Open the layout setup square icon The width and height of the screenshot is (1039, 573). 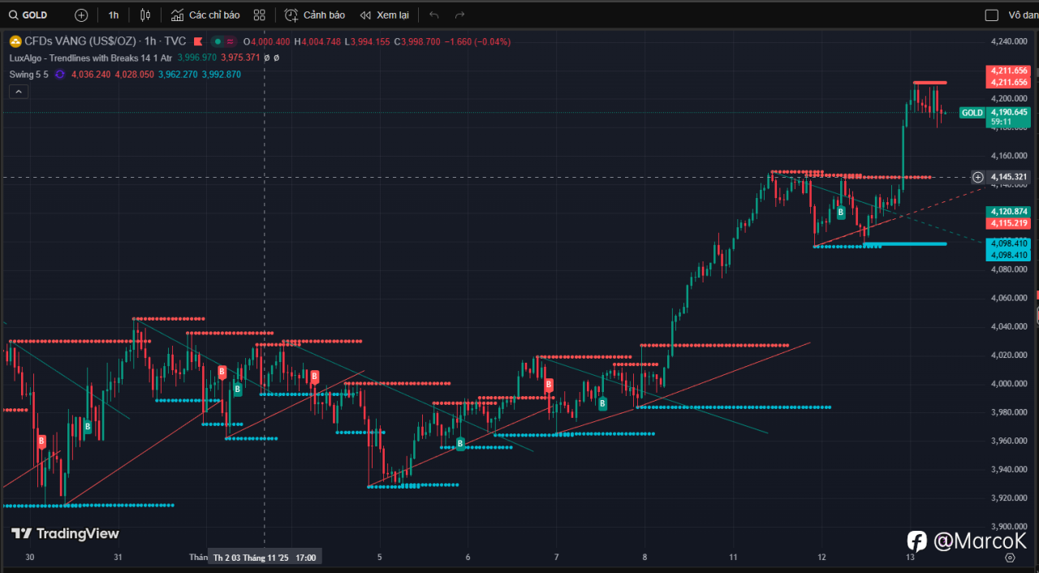(991, 15)
